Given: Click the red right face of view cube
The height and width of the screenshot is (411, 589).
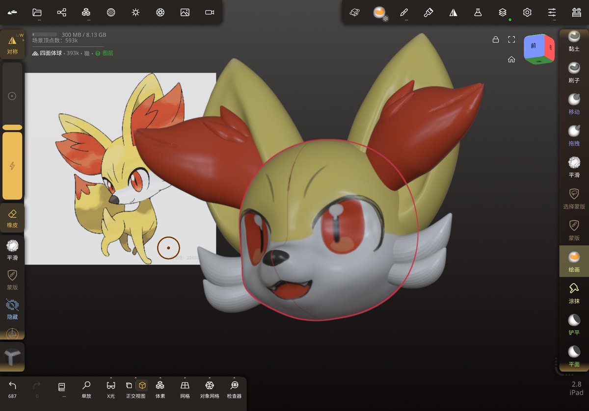Looking at the screenshot, I should (549, 48).
